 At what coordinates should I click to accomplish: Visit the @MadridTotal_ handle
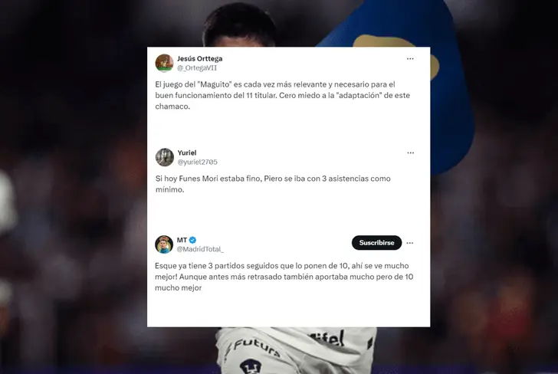tap(200, 249)
